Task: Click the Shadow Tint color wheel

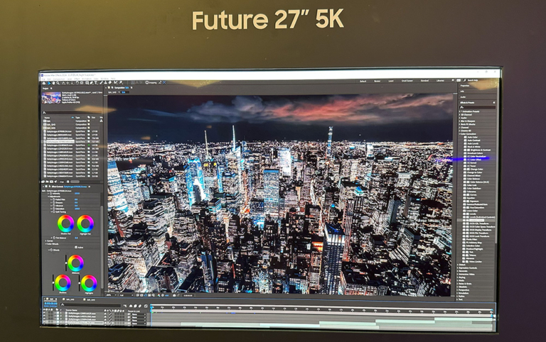Action: tap(65, 224)
